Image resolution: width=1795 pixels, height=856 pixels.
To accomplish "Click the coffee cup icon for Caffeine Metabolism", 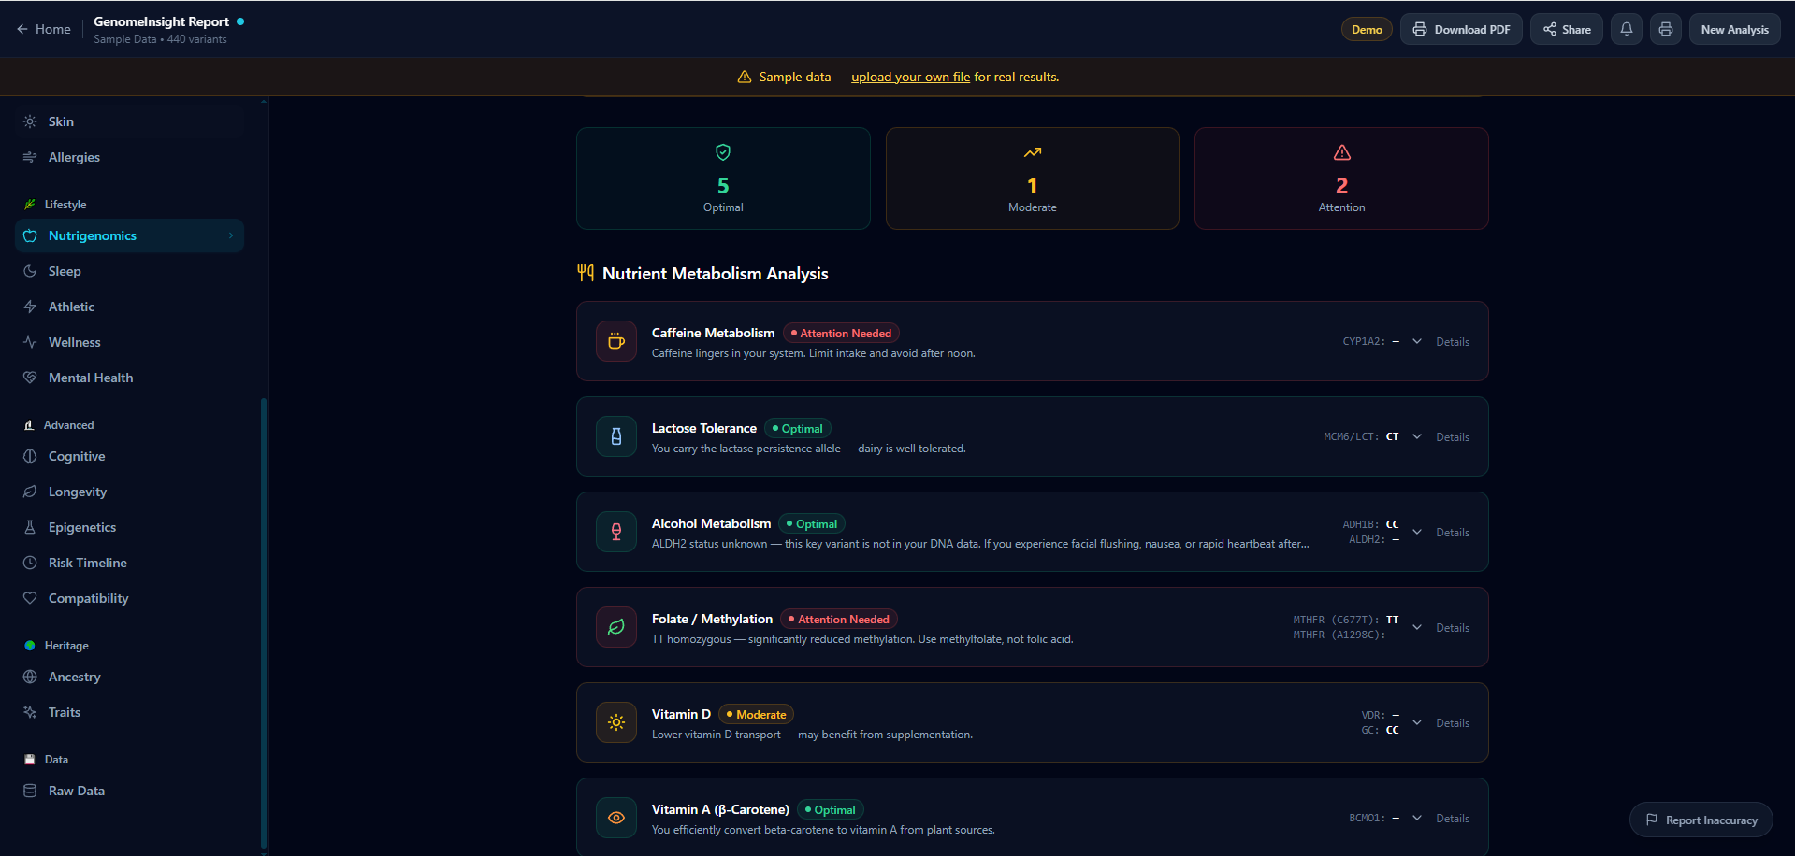I will (x=615, y=341).
